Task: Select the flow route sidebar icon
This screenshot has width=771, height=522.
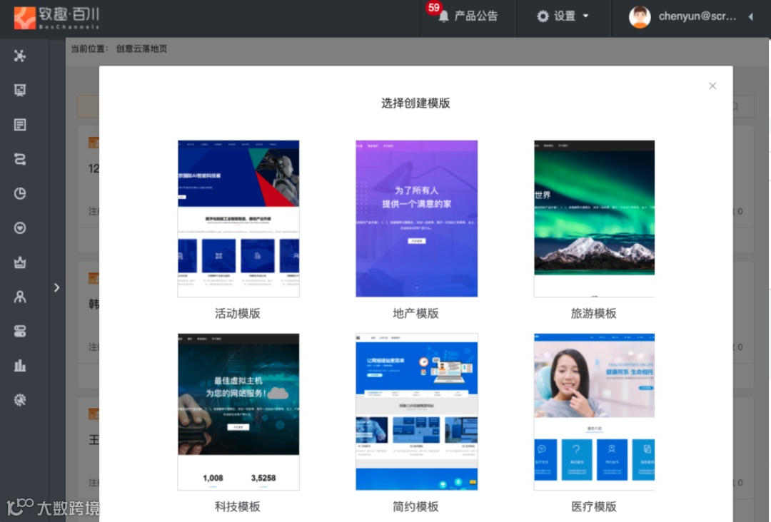Action: tap(20, 159)
